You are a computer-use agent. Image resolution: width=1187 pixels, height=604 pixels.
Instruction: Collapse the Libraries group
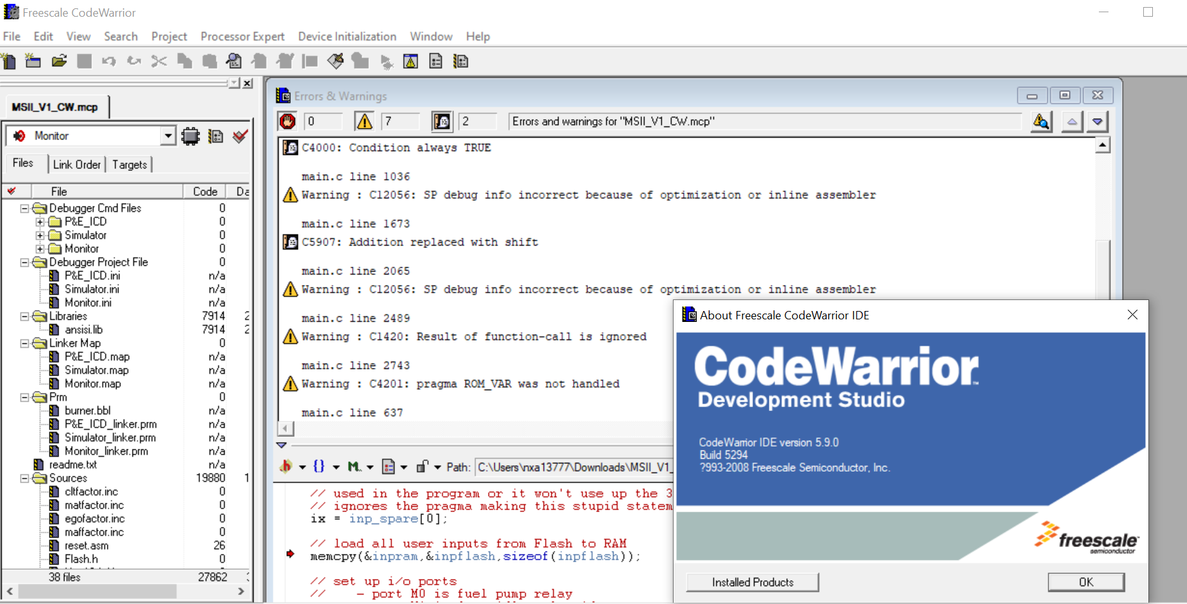24,316
